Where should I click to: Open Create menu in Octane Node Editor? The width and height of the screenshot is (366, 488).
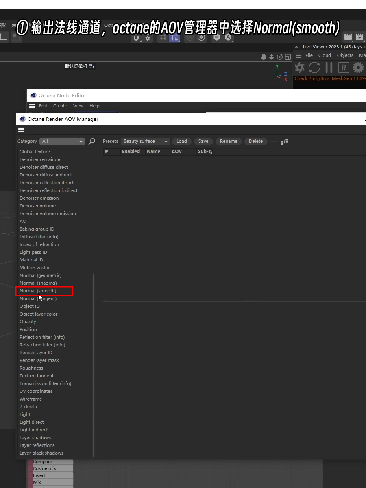click(60, 106)
